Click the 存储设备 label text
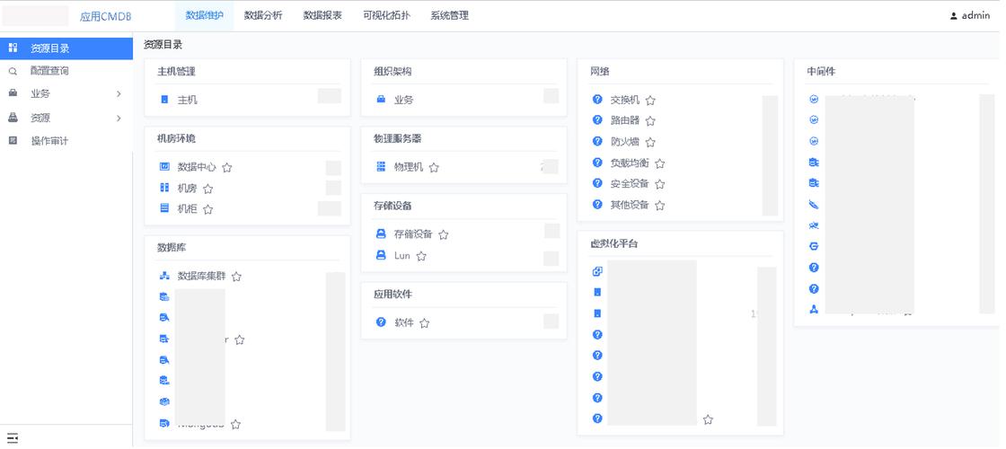The image size is (1006, 449). pos(413,234)
